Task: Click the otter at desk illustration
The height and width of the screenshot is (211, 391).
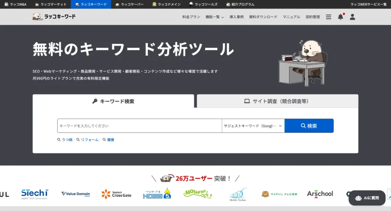Action: [x=302, y=63]
